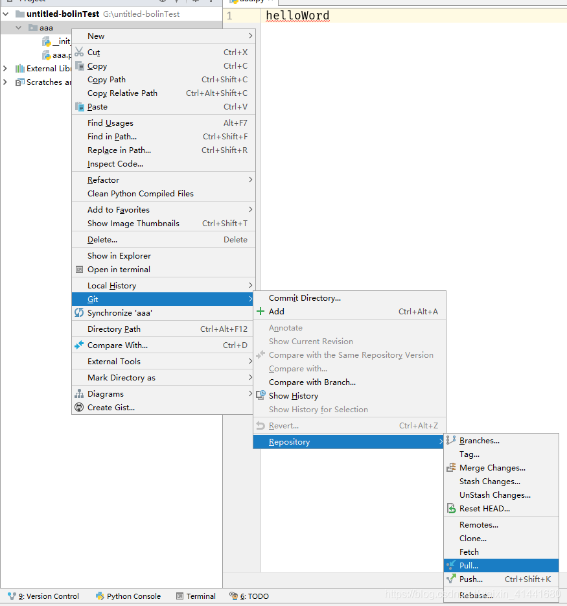Click the Compare With arrows icon
Image resolution: width=567 pixels, height=606 pixels.
[x=79, y=345]
